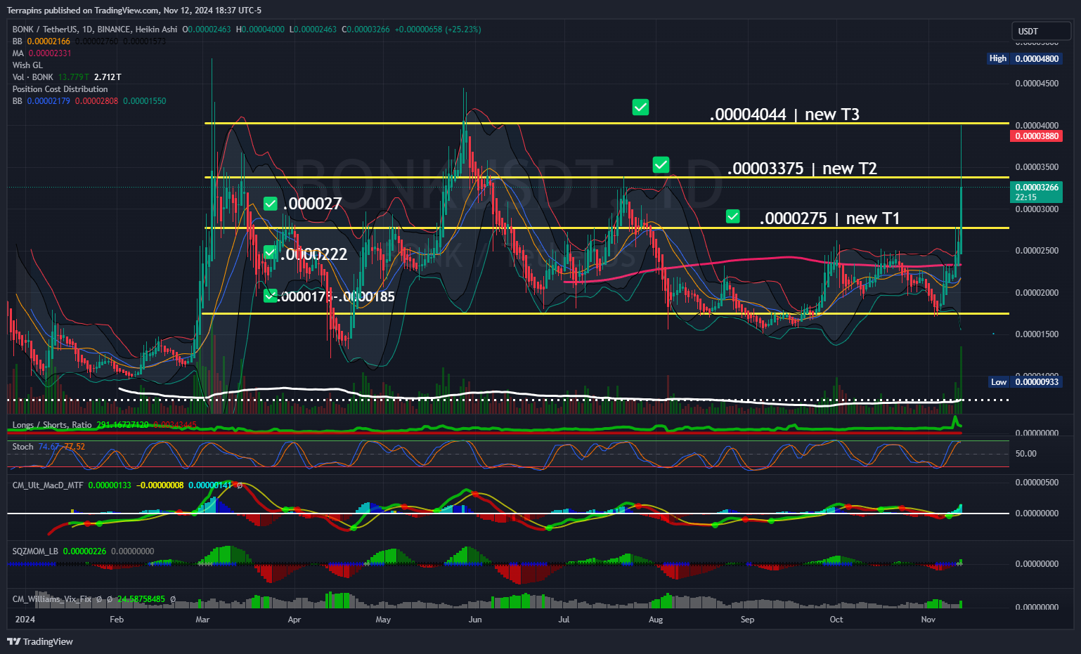
Task: Click the checkmark next to .0000175-.0000185
Action: pyautogui.click(x=271, y=296)
